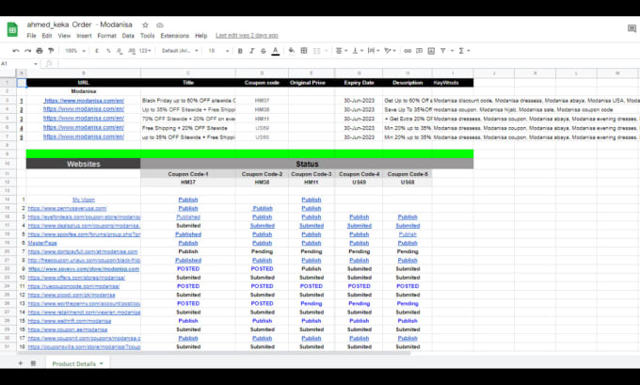This screenshot has height=385, width=640.
Task: Increase decimal places
Action: point(132,51)
